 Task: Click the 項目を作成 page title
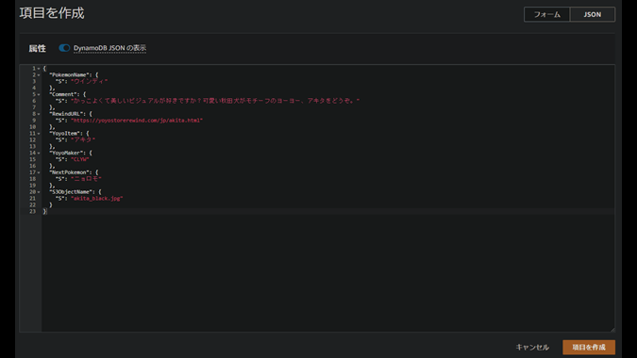click(52, 13)
